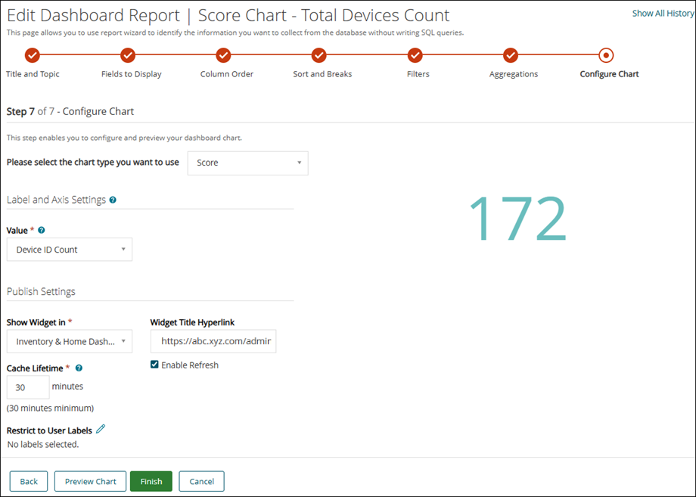Open the Sort and Breaks wizard step

(x=318, y=55)
